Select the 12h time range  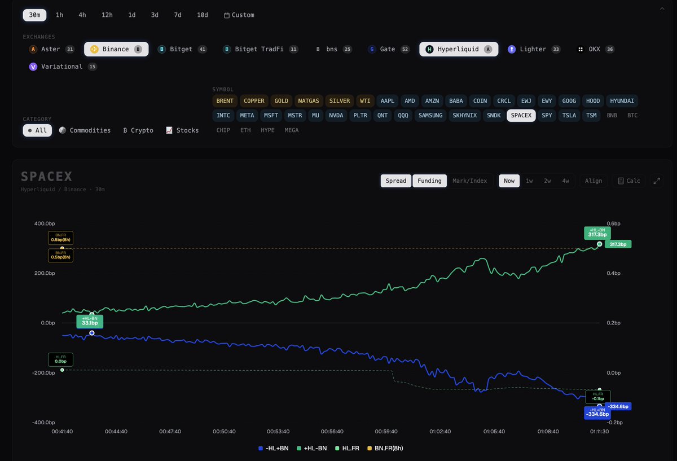(107, 15)
